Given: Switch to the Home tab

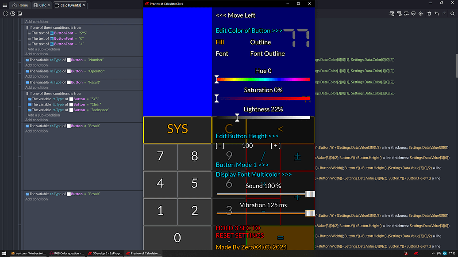Looking at the screenshot, I should click(x=20, y=5).
